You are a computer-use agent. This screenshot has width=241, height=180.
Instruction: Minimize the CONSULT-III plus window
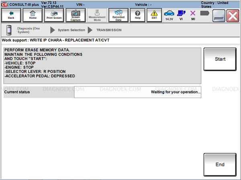[x=219, y=15]
